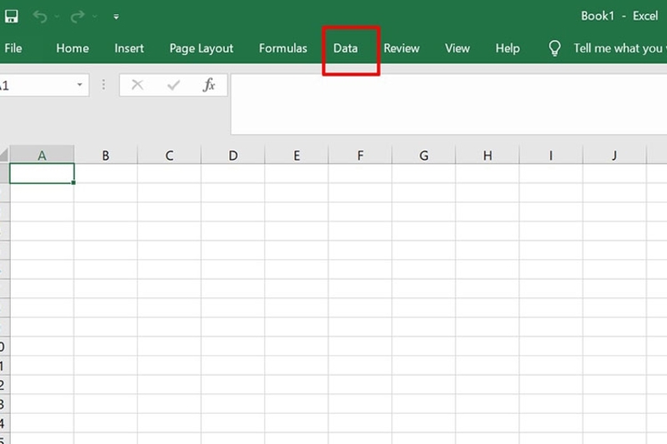This screenshot has height=444, width=667.
Task: Select column H header
Action: coord(488,155)
